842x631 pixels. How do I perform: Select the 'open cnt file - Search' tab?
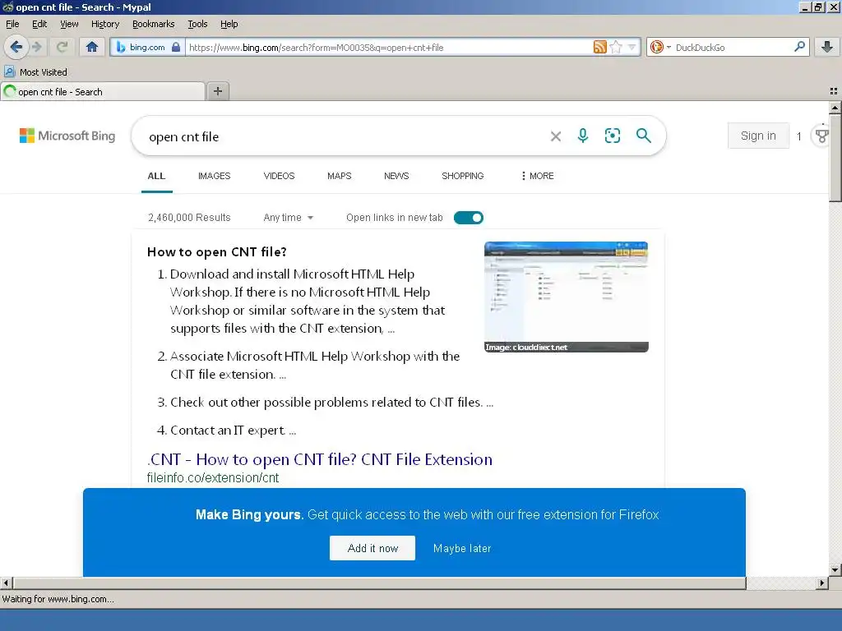pos(103,92)
